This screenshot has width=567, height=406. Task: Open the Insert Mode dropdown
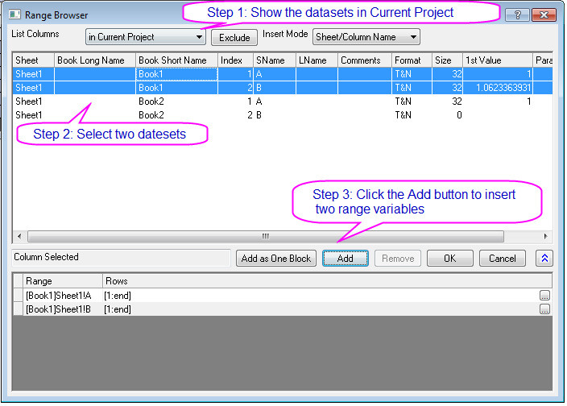[x=366, y=37]
